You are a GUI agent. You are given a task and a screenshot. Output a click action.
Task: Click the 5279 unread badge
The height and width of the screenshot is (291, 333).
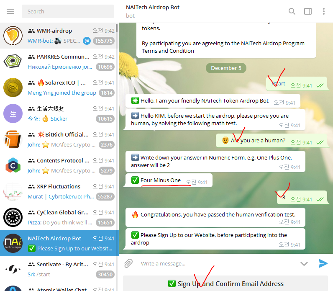coord(107,170)
